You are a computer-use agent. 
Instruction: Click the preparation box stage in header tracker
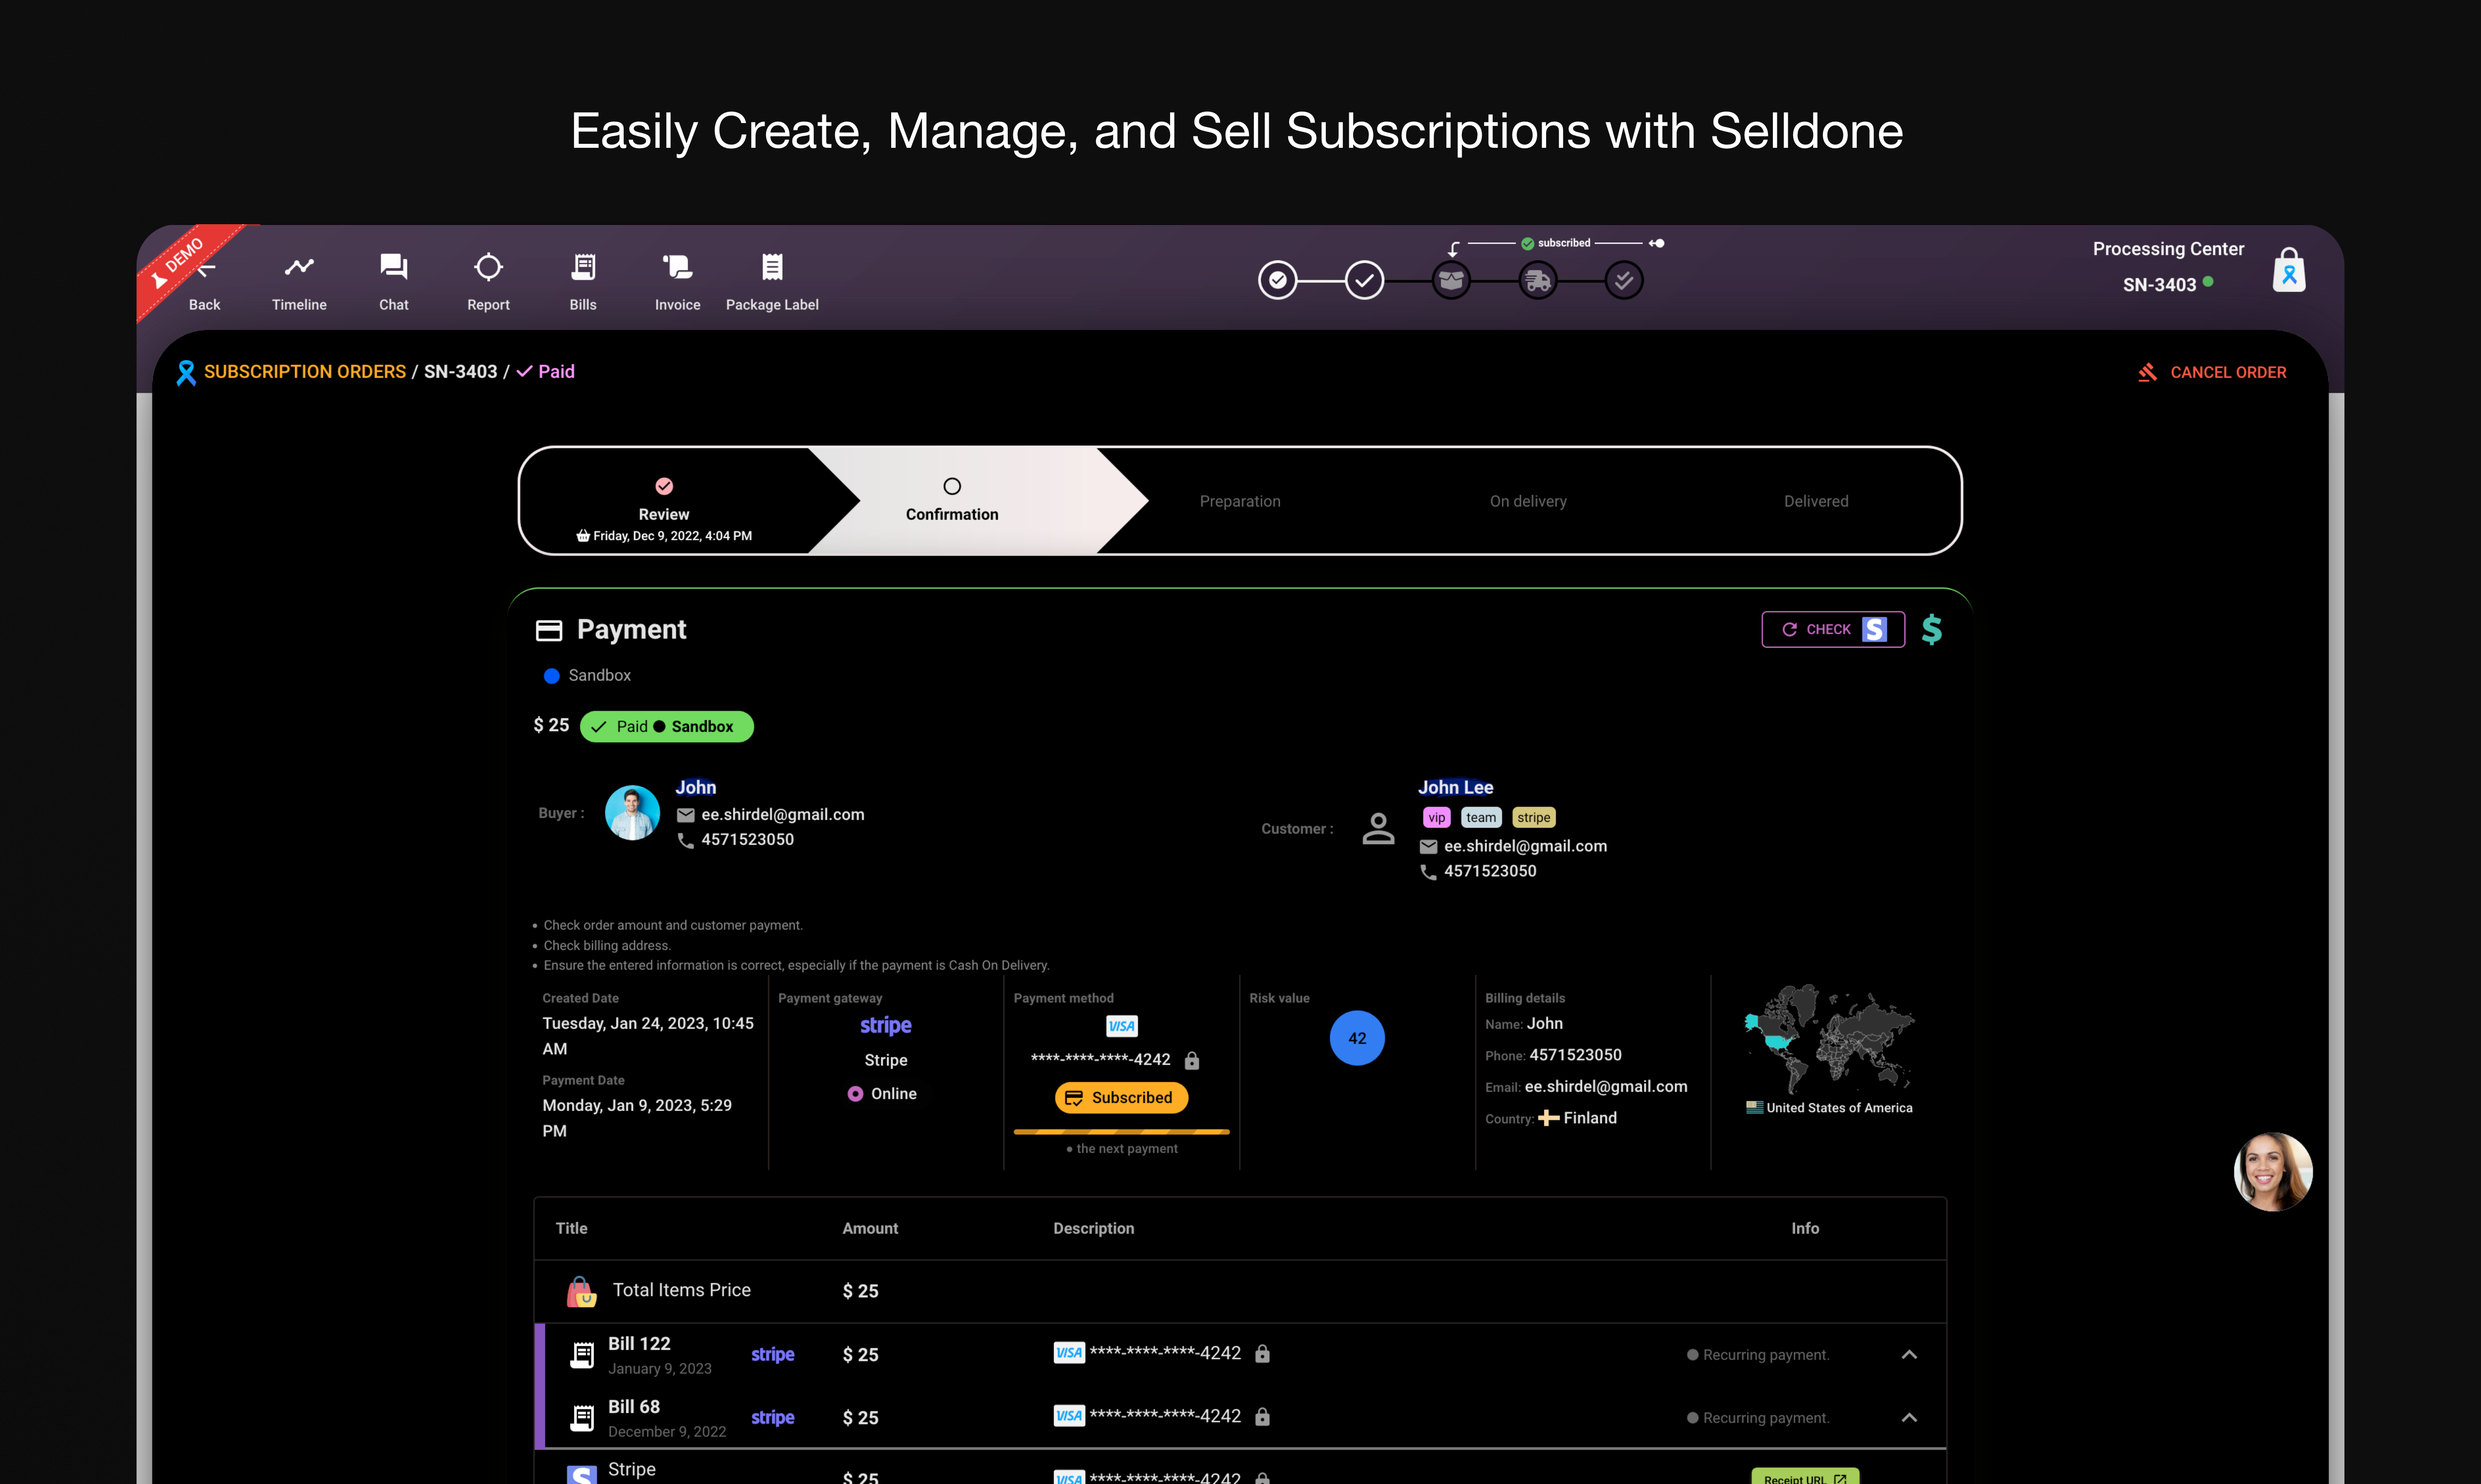click(1450, 281)
